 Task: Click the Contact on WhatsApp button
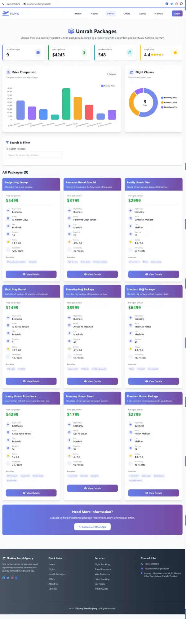(x=92, y=527)
